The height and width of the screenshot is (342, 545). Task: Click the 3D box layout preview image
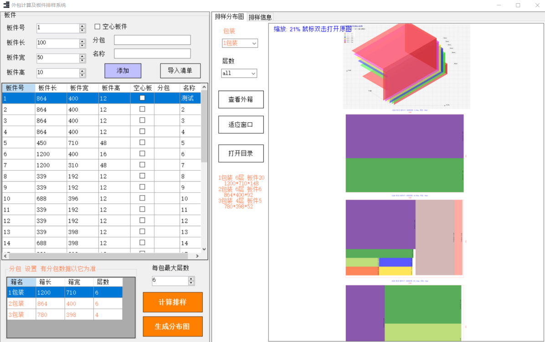click(x=406, y=67)
